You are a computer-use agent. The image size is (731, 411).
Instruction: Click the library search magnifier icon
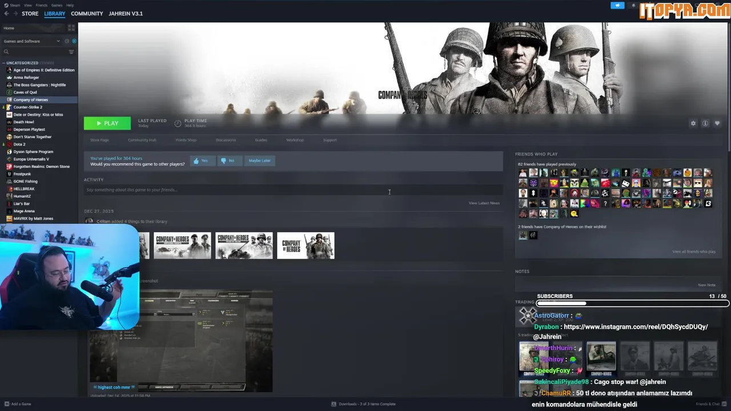pyautogui.click(x=6, y=52)
